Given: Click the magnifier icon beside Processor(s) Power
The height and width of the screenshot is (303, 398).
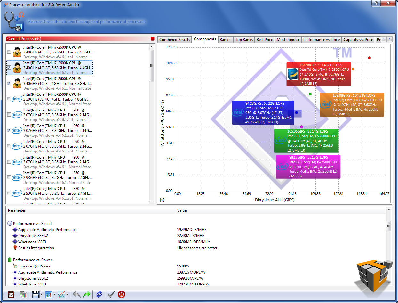Looking at the screenshot, I should 15,266.
